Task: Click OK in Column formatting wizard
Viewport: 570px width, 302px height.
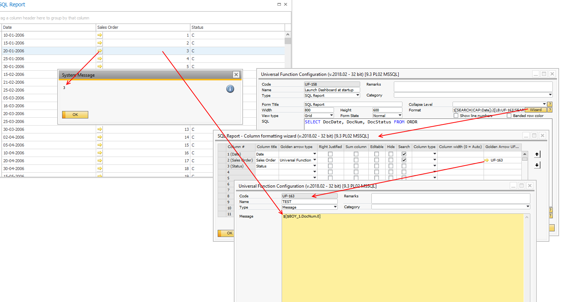Action: [226, 233]
